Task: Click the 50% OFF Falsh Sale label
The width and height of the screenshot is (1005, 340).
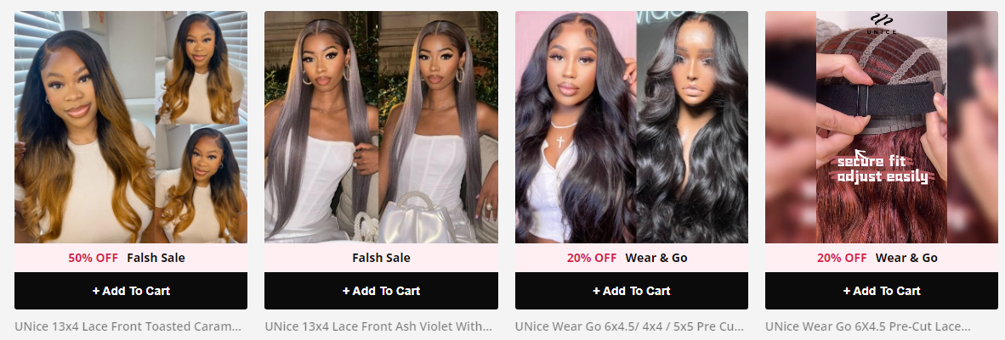Action: (x=127, y=259)
